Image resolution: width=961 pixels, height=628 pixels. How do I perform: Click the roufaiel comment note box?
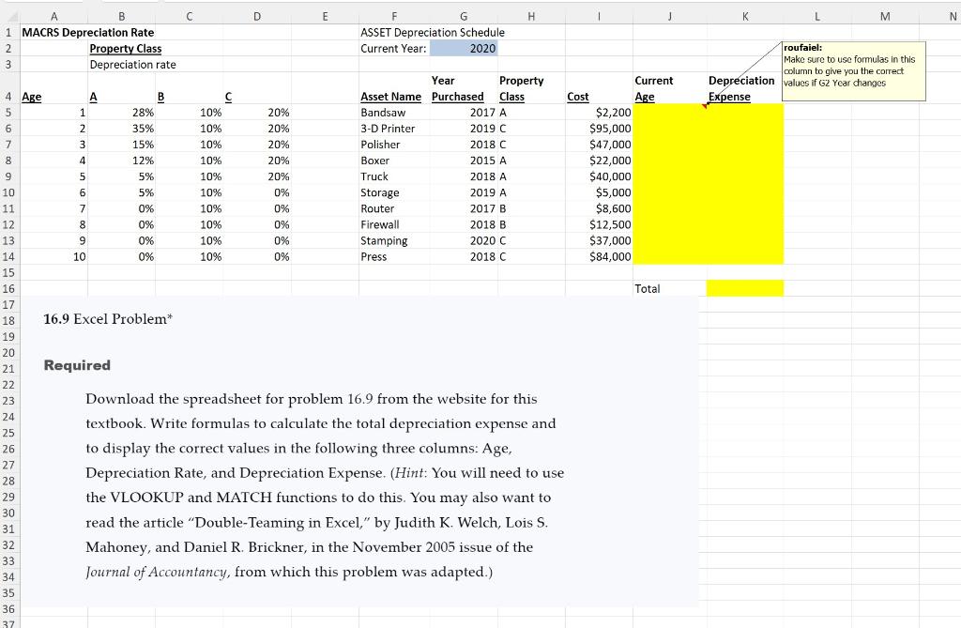(851, 70)
